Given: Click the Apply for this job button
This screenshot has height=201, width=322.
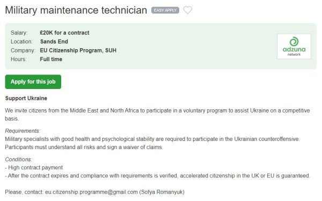Looking at the screenshot, I should pos(33,81).
